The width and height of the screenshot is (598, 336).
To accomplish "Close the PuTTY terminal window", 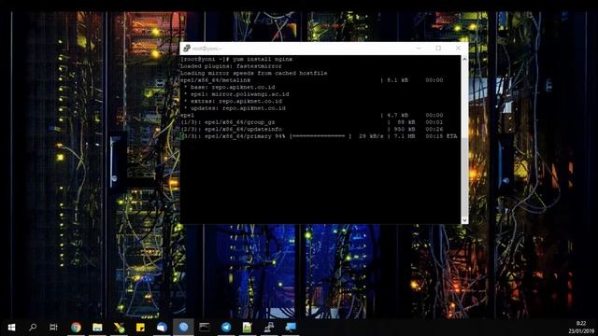I will [458, 48].
